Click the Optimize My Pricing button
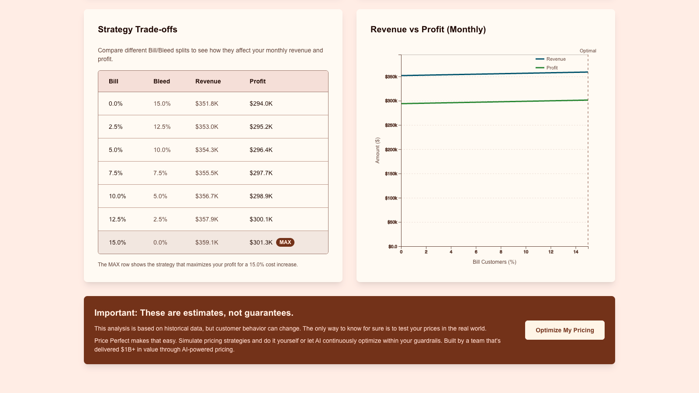 pyautogui.click(x=564, y=330)
